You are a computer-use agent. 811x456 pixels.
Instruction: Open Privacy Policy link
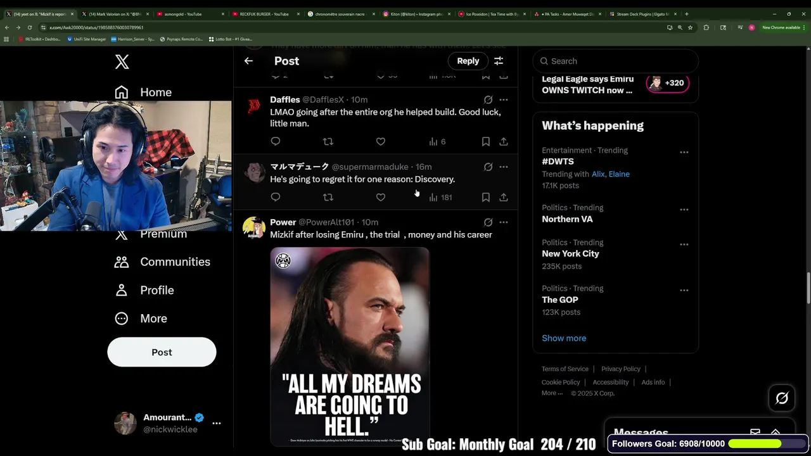tap(621, 369)
